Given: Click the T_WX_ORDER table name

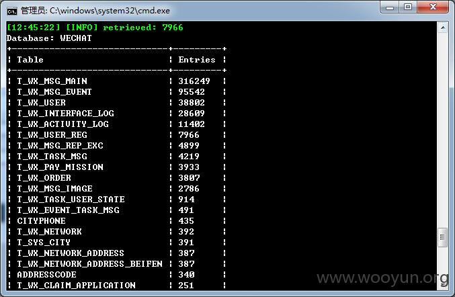Looking at the screenshot, I should coord(44,178).
